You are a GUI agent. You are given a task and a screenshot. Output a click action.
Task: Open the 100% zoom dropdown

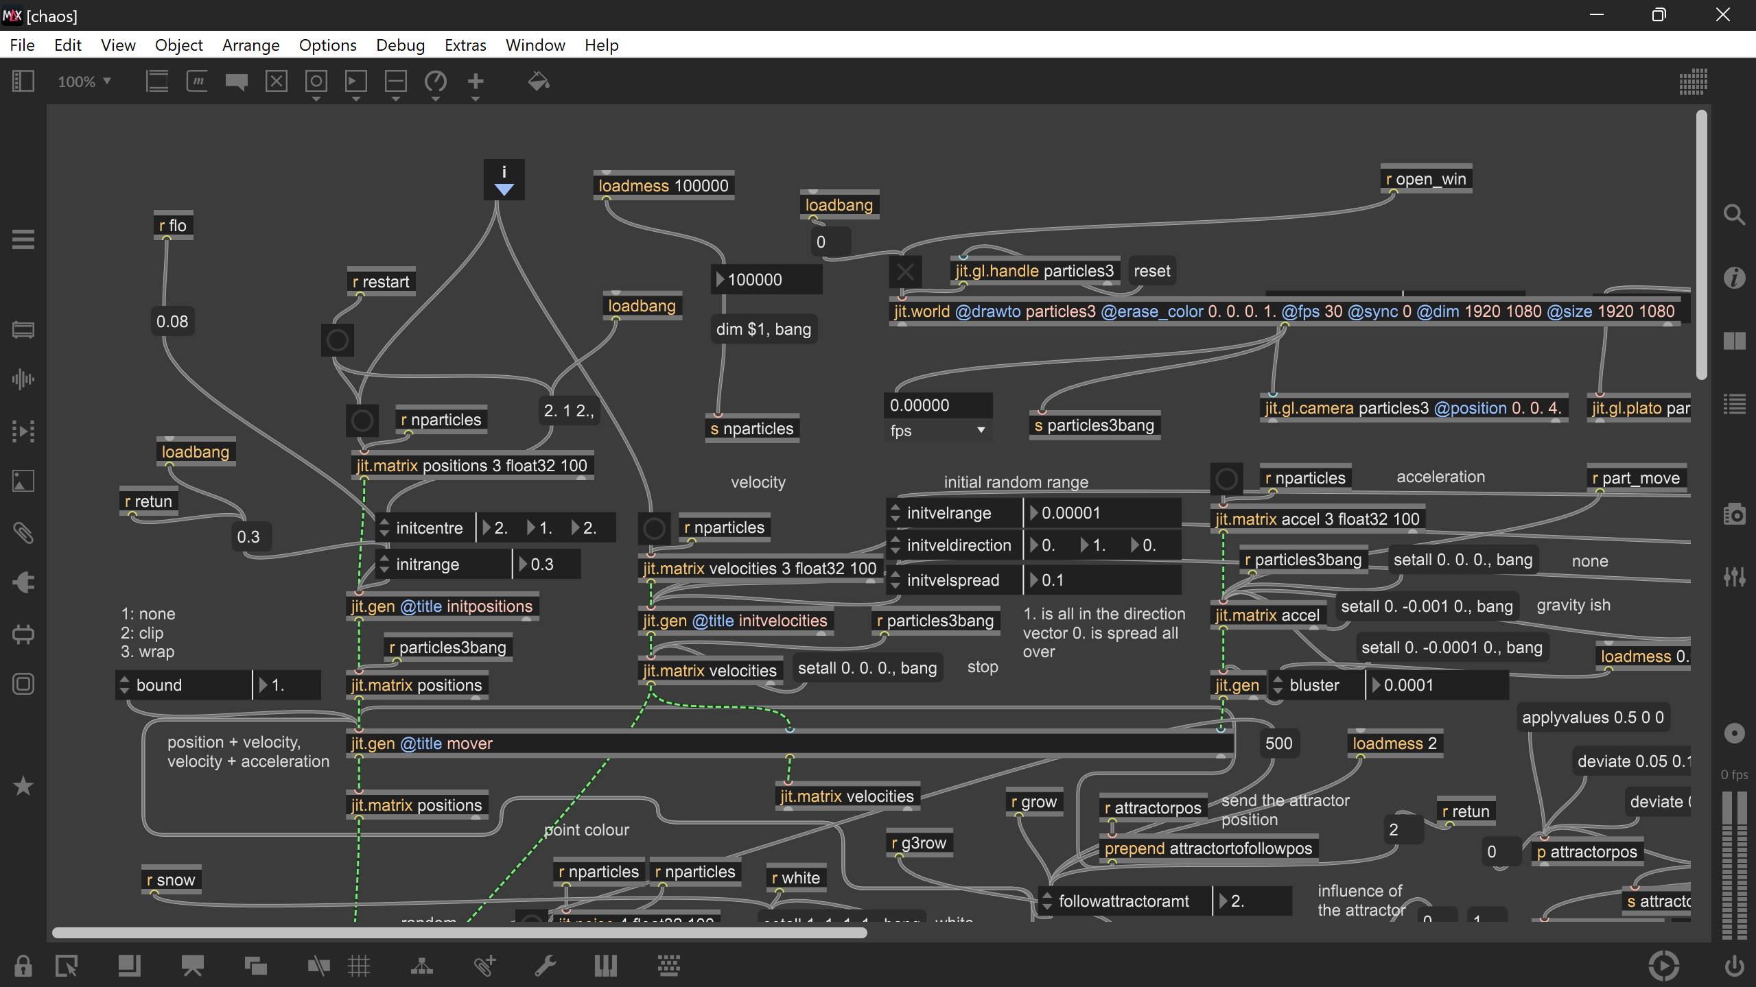pos(84,82)
